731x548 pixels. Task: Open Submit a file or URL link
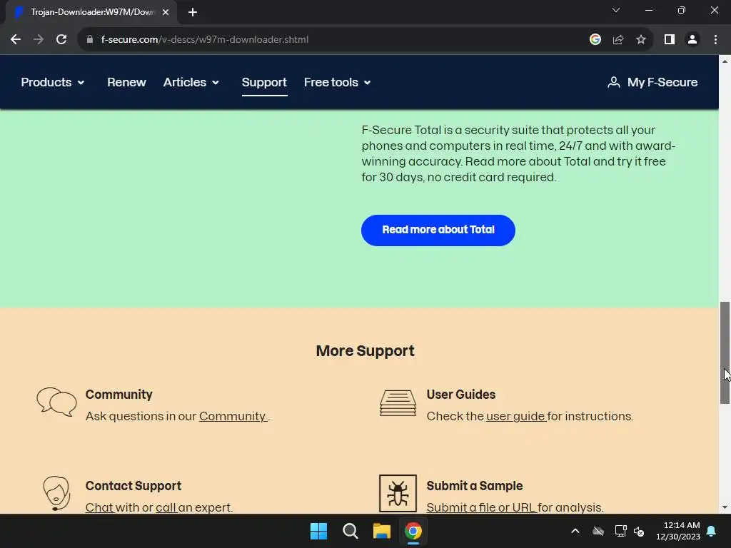(481, 507)
